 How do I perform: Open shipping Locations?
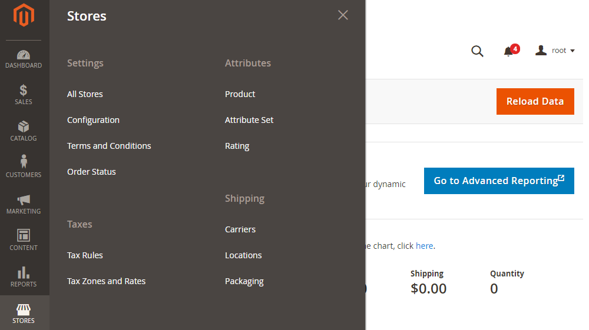click(x=243, y=255)
